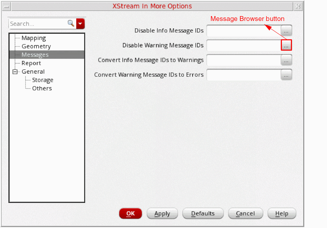Restore settings with Defaults button
This screenshot has height=228, width=327.
pos(203,213)
